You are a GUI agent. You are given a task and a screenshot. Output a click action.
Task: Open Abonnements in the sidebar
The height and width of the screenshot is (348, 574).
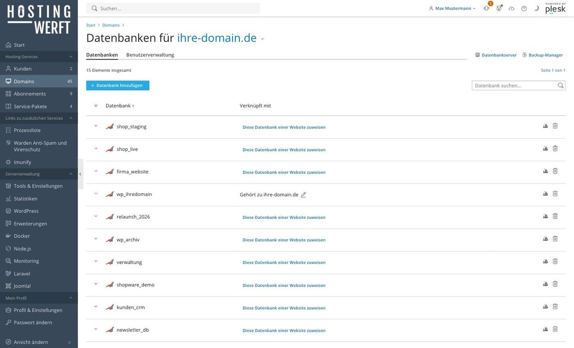click(39, 94)
